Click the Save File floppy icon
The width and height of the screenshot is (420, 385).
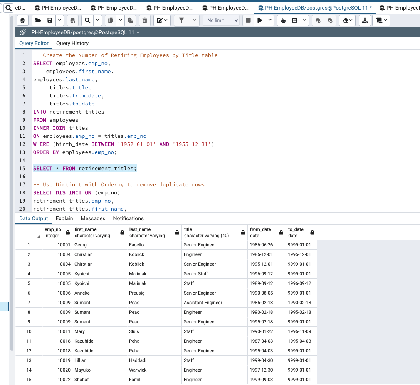[x=50, y=21]
